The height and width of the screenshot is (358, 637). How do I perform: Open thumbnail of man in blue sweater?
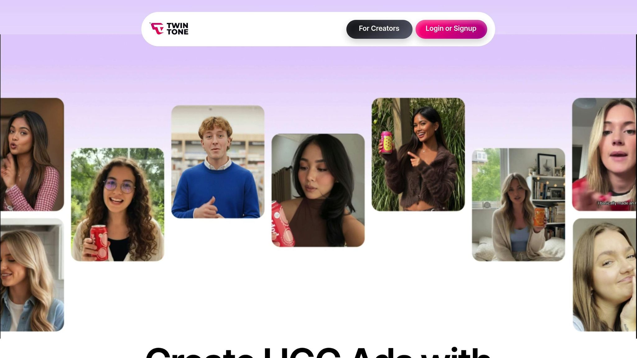218,162
